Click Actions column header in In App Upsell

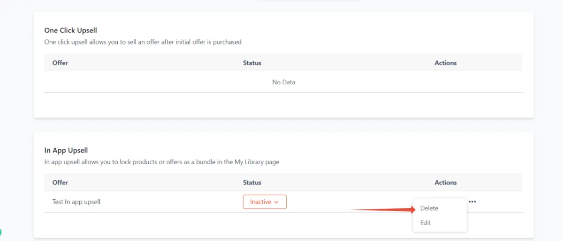(446, 183)
